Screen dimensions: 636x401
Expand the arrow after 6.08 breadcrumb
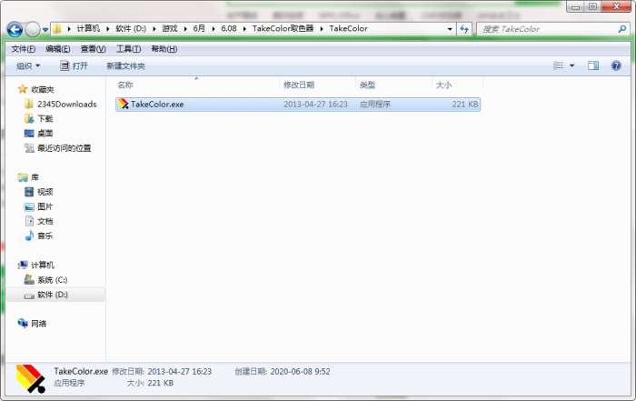click(244, 29)
